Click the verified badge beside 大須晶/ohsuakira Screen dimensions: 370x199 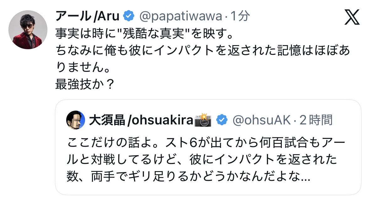(222, 120)
